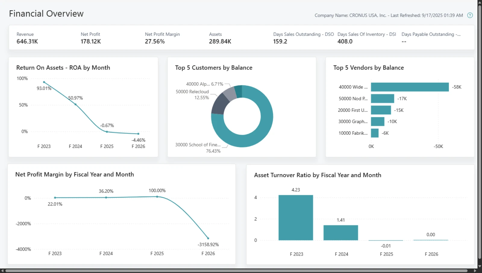Click the Assets 289.84K KPI value
The width and height of the screenshot is (482, 273).
click(x=220, y=42)
